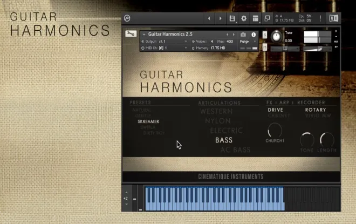Click the Tune knob

pyautogui.click(x=276, y=36)
